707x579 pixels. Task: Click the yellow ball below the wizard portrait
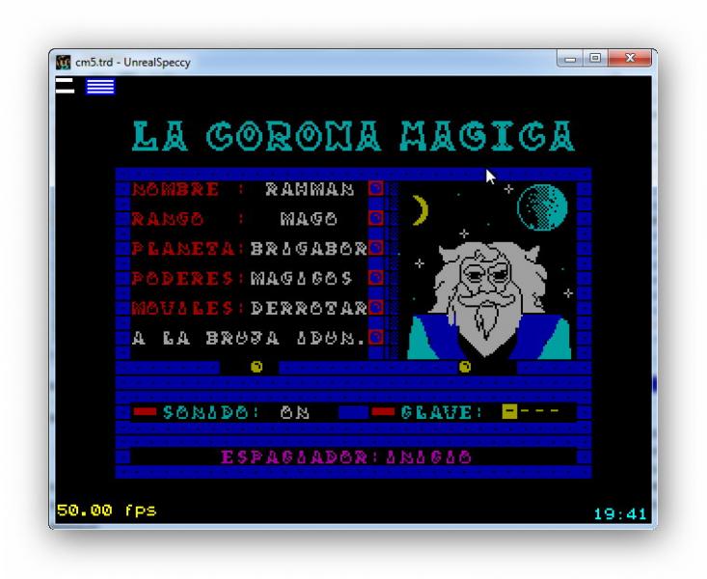(x=465, y=367)
